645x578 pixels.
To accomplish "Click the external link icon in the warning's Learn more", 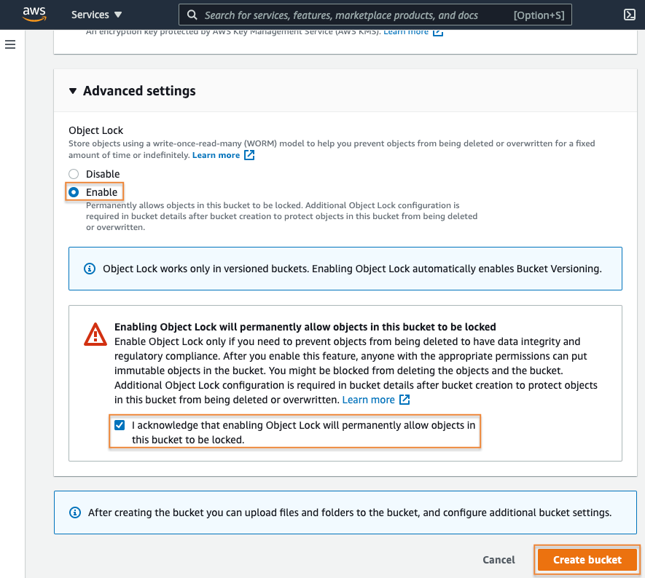I will pos(406,399).
